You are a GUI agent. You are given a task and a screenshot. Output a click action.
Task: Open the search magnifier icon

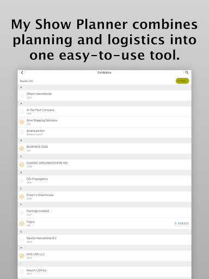pos(187,72)
